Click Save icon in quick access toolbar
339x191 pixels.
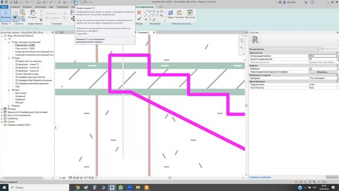(x=15, y=2)
